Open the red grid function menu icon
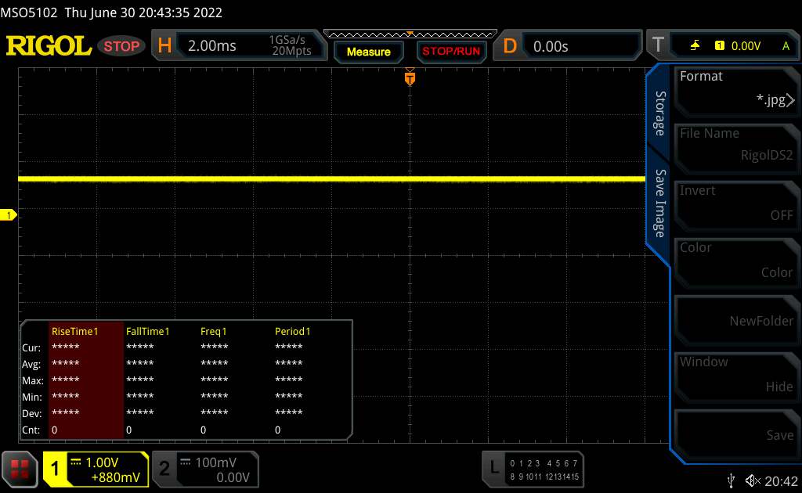 click(21, 469)
